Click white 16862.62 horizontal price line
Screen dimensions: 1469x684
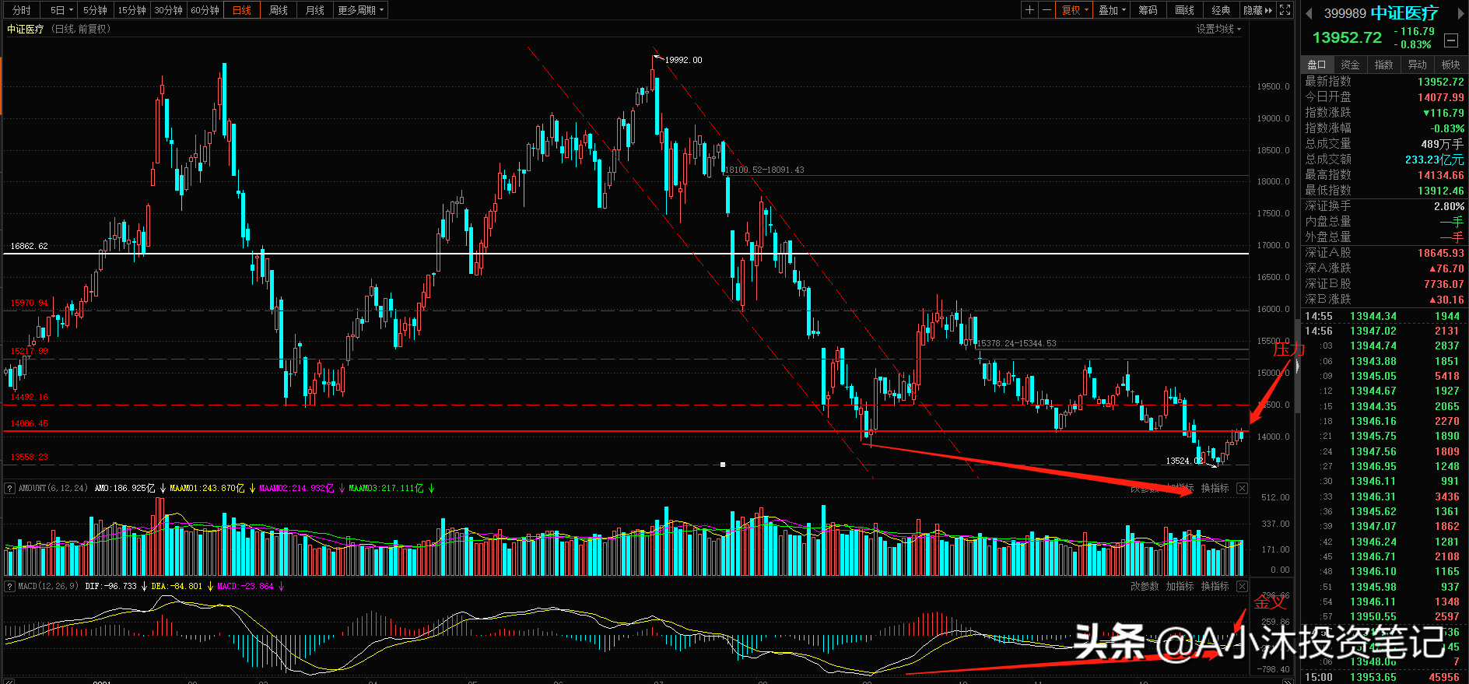pos(626,254)
